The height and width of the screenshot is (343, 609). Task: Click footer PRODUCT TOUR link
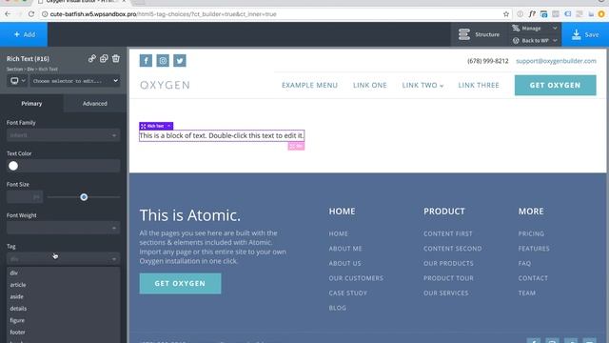[x=448, y=278]
